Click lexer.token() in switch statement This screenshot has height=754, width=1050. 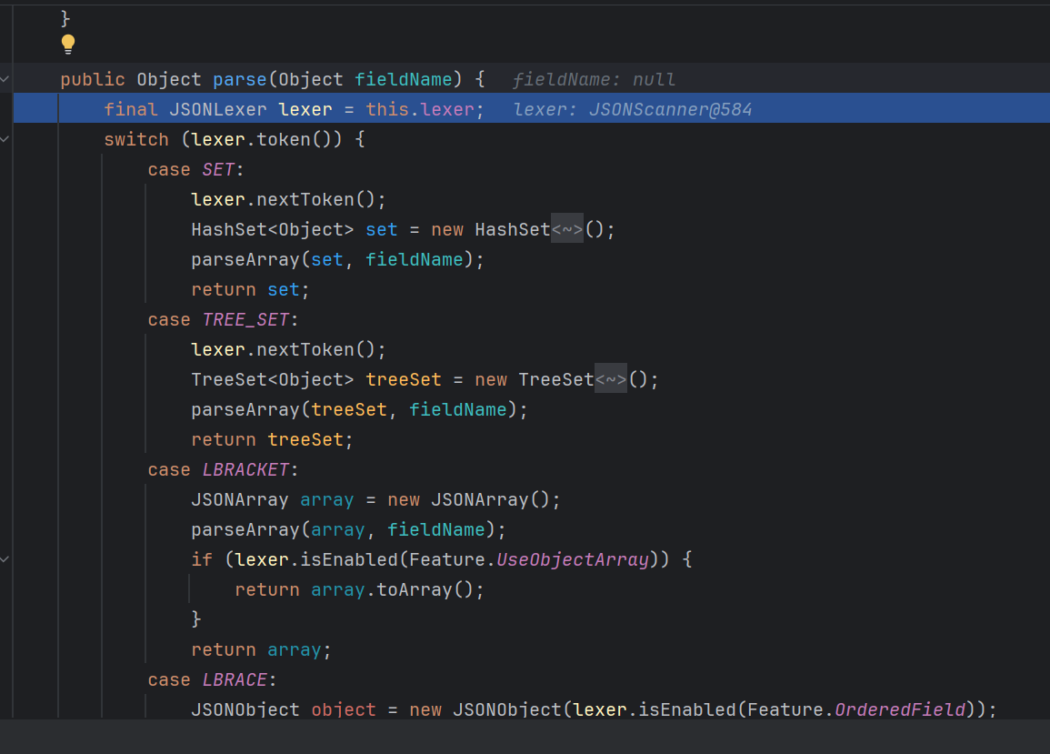(278, 140)
